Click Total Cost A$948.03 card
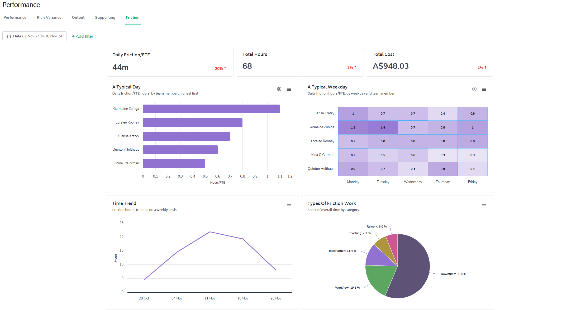581x310 pixels. point(430,62)
